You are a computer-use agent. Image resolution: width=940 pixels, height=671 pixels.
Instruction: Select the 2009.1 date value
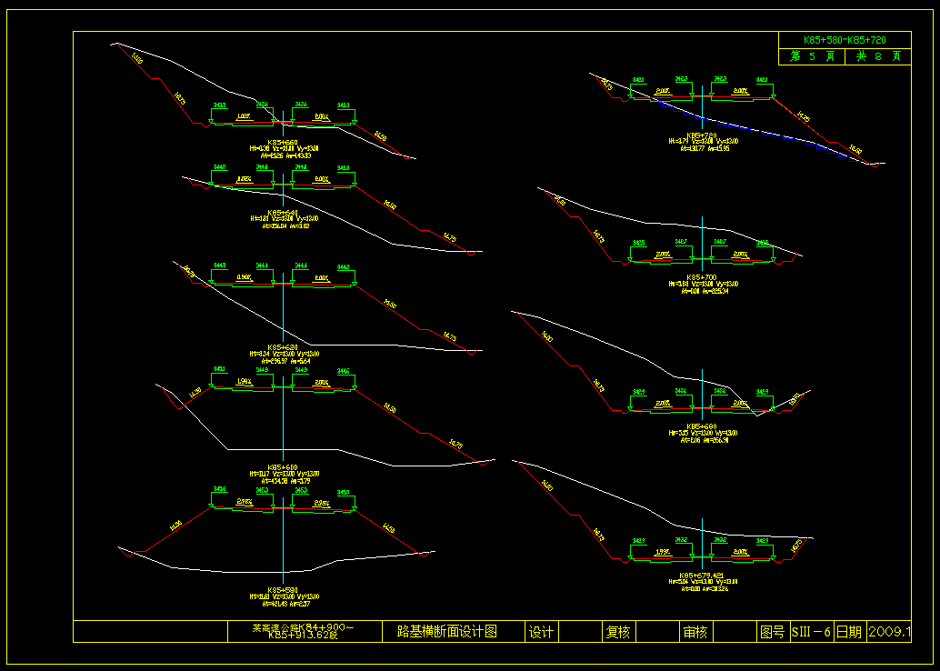tap(889, 632)
